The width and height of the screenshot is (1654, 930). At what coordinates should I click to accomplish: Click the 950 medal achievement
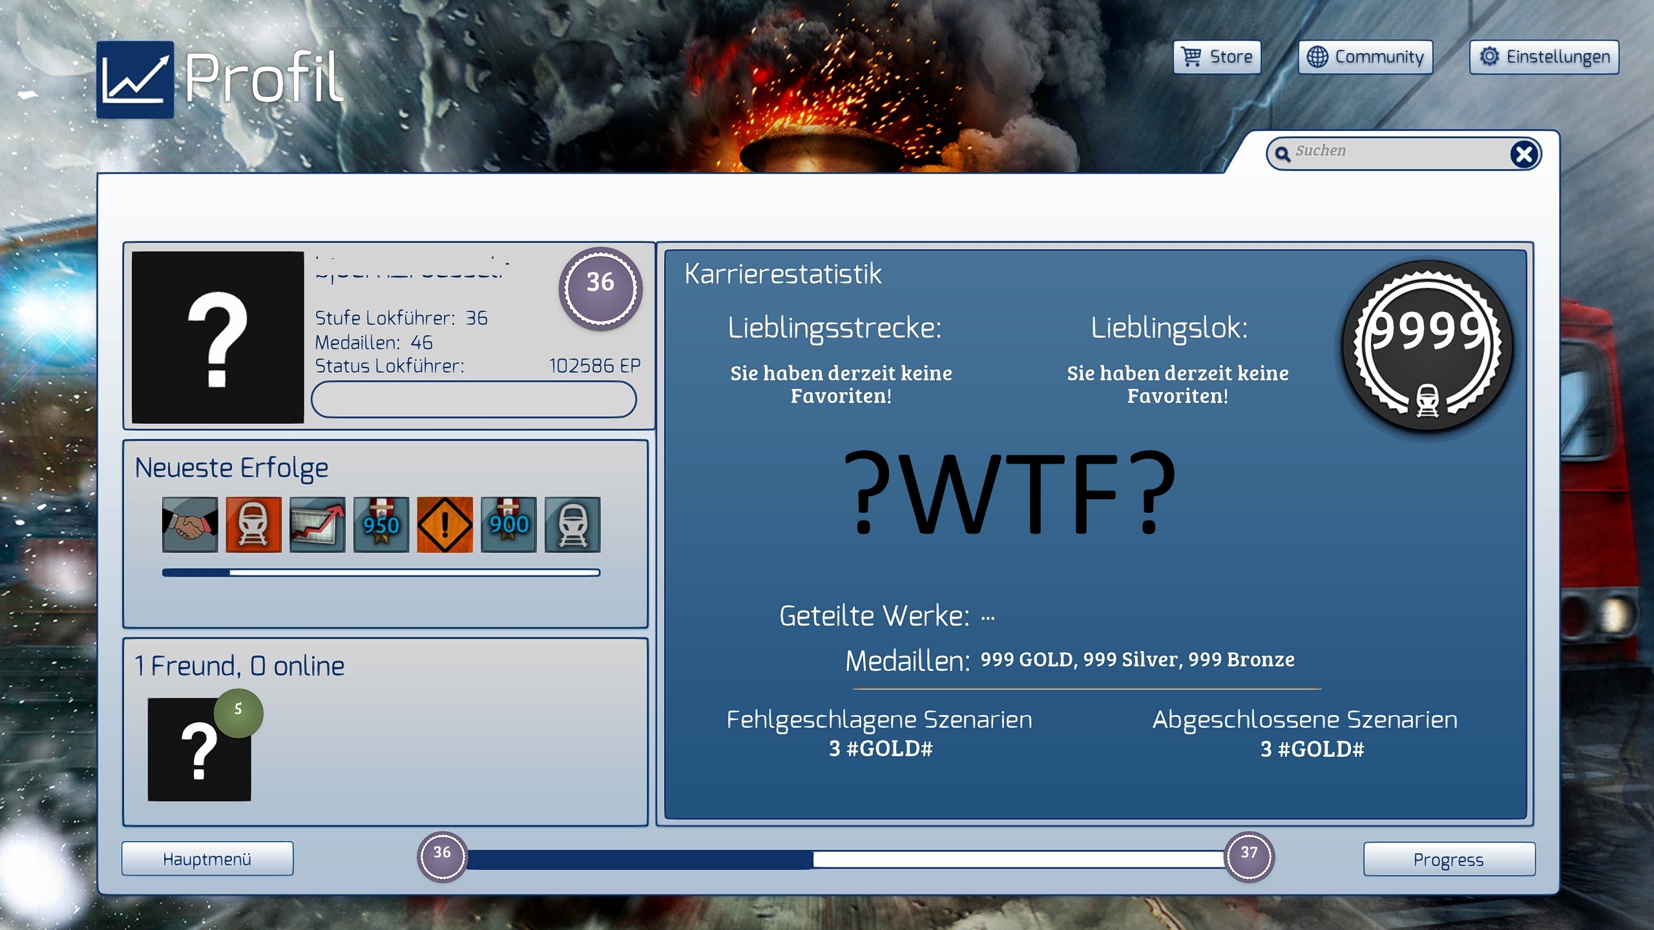point(381,524)
